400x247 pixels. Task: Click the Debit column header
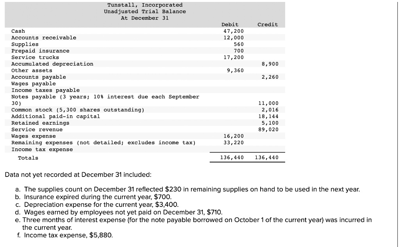[230, 25]
